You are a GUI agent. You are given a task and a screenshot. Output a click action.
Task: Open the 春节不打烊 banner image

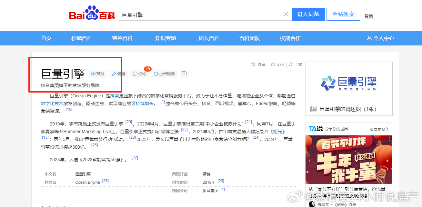point(349,160)
